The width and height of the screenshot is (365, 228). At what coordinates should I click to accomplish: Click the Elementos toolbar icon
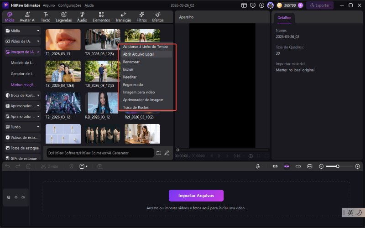click(101, 17)
